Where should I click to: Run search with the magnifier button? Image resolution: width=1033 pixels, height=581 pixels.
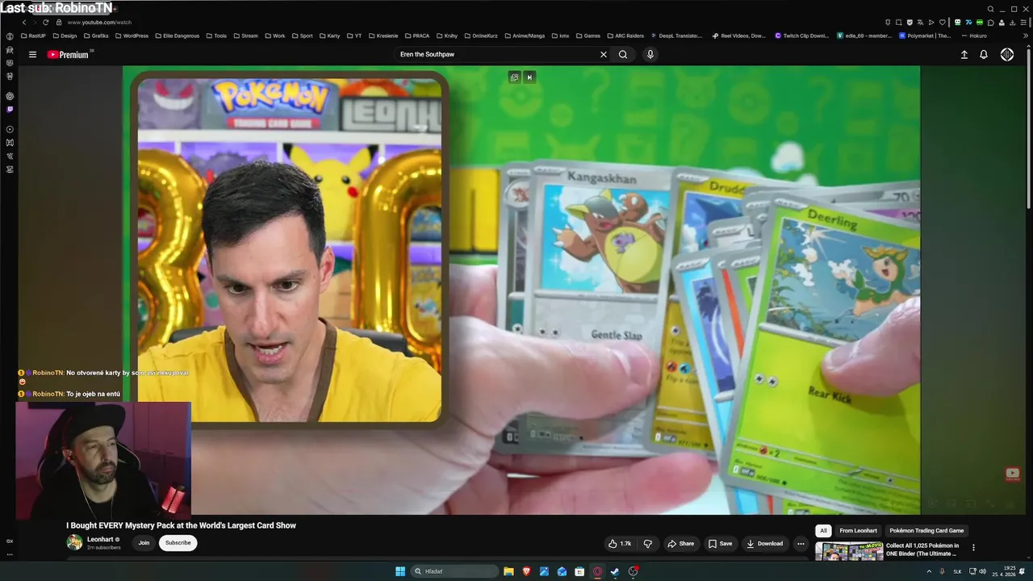tap(623, 55)
